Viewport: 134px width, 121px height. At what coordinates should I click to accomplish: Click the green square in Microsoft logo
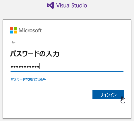(x=15, y=28)
